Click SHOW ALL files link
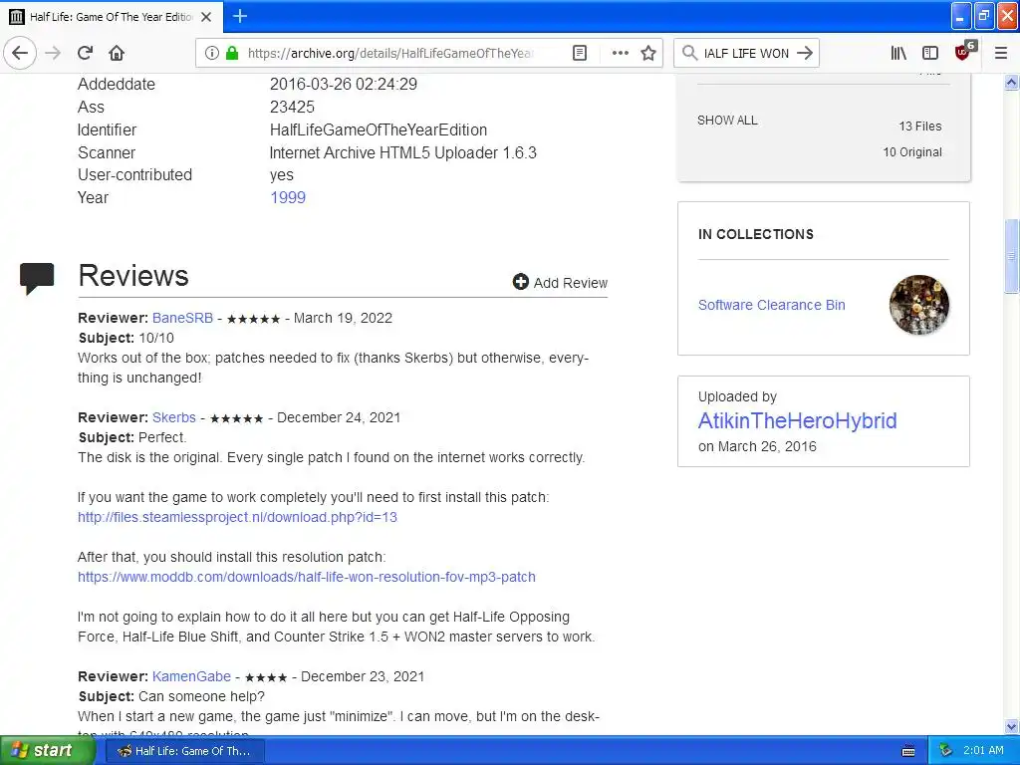Viewport: 1020px width, 765px height. (x=727, y=121)
